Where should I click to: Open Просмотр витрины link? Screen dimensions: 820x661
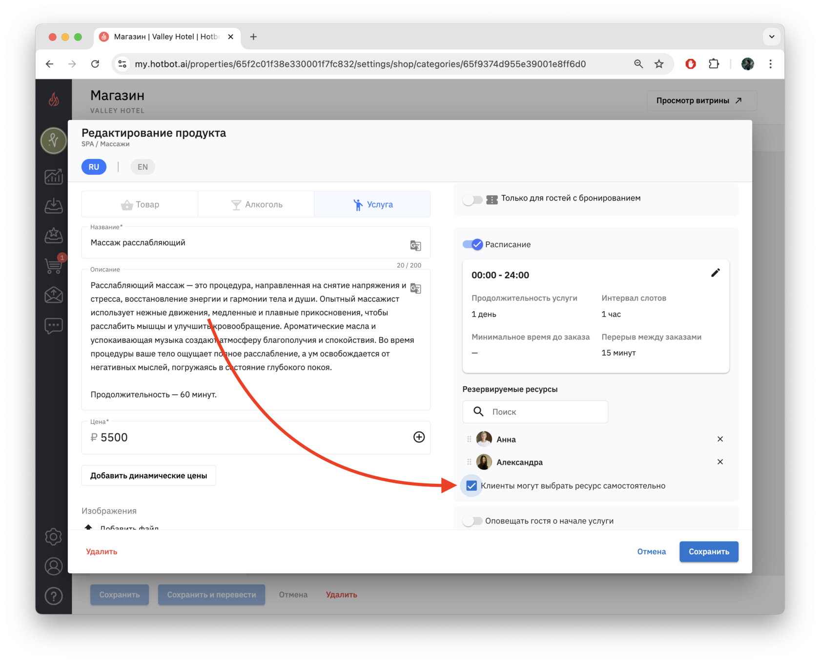(x=702, y=100)
